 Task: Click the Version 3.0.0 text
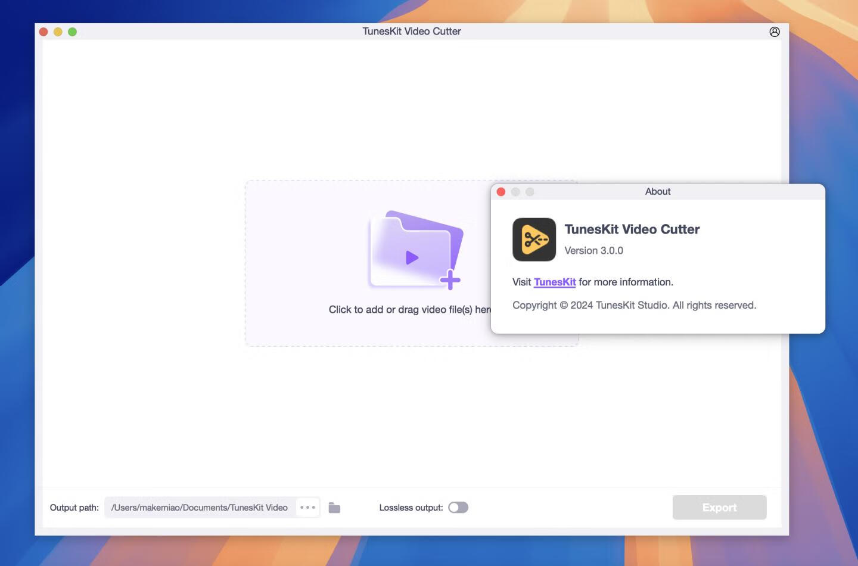(x=594, y=251)
